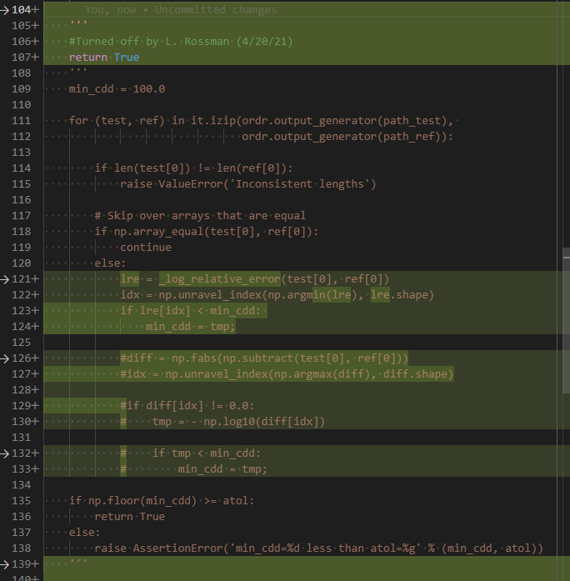This screenshot has height=581, width=570.
Task: Click the revert arrow beside line 104
Action: [x=4, y=10]
